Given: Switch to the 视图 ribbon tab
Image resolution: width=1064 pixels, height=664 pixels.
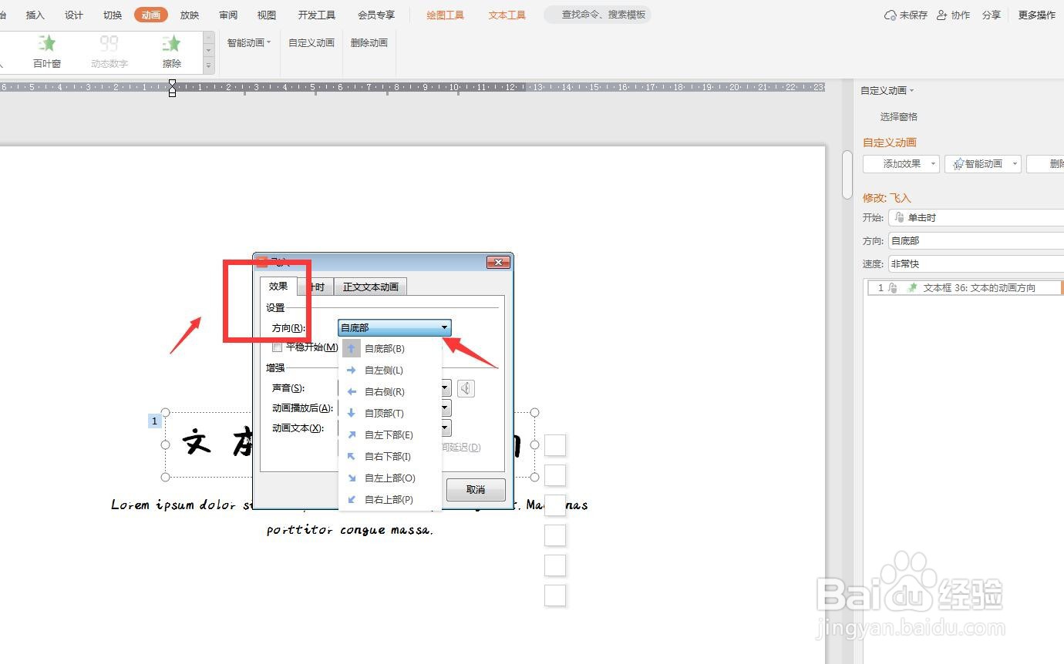Looking at the screenshot, I should pyautogui.click(x=267, y=15).
